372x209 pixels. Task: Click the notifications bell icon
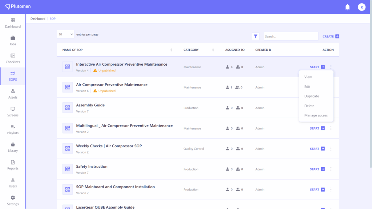click(x=347, y=7)
